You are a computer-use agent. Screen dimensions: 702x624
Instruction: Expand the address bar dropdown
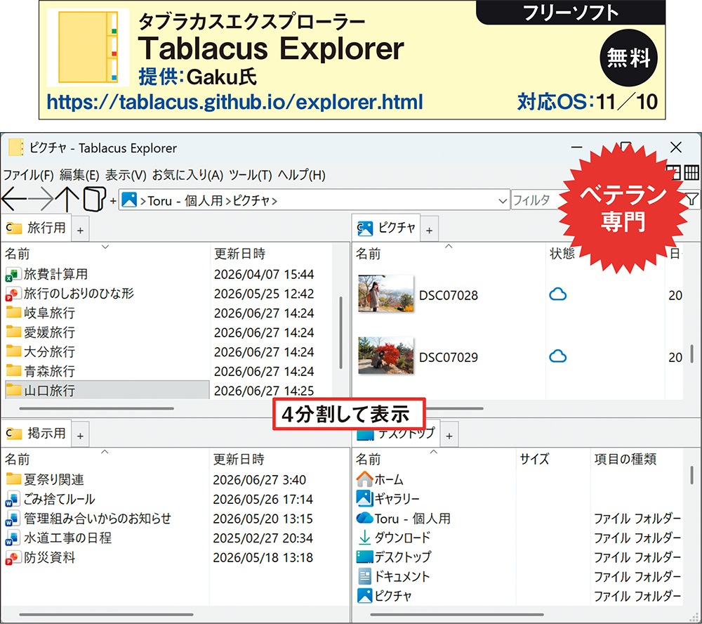503,201
